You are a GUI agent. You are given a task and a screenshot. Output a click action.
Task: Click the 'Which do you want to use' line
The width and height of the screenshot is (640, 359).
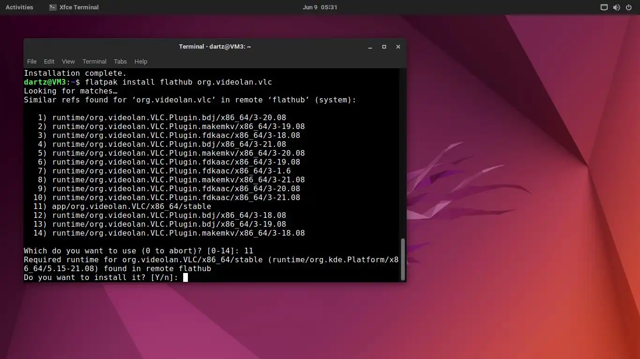click(139, 251)
